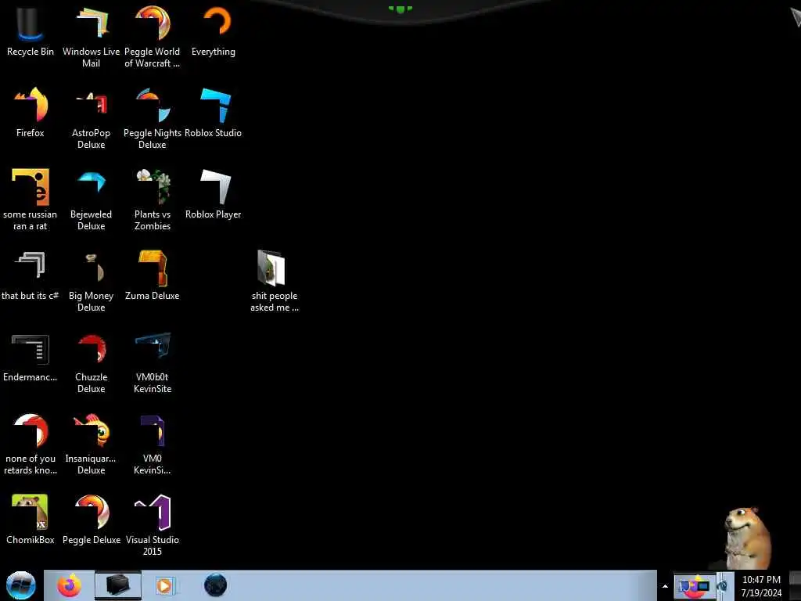
Task: Expand the hidden tray icons arrow
Action: point(665,586)
